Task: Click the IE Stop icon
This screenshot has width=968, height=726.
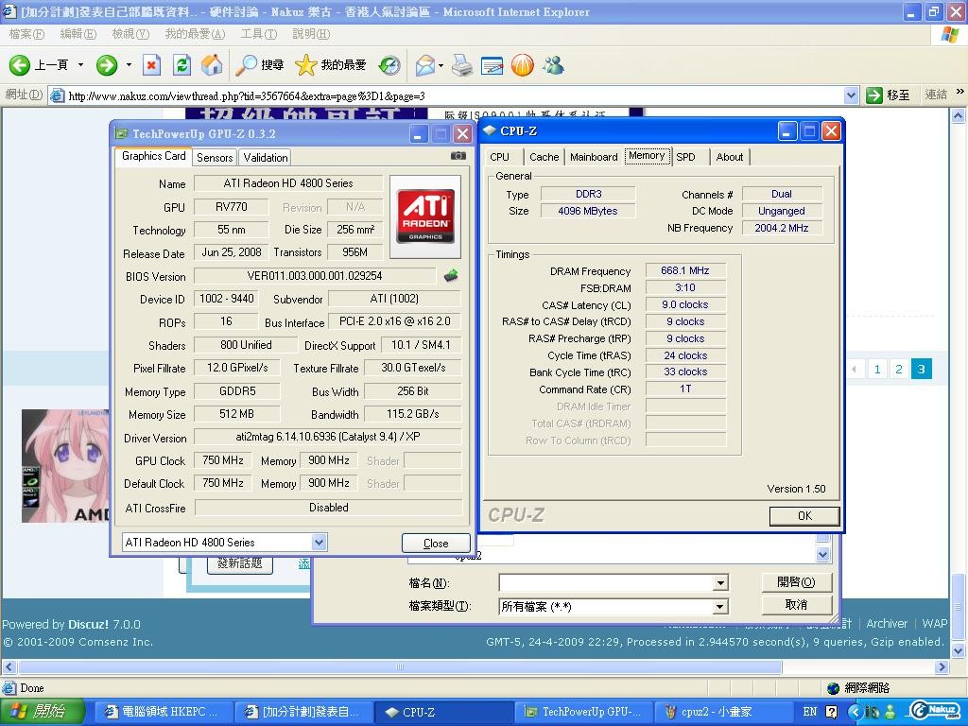Action: click(x=151, y=64)
